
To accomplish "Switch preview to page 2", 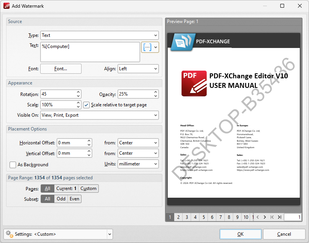I will coord(178,217).
